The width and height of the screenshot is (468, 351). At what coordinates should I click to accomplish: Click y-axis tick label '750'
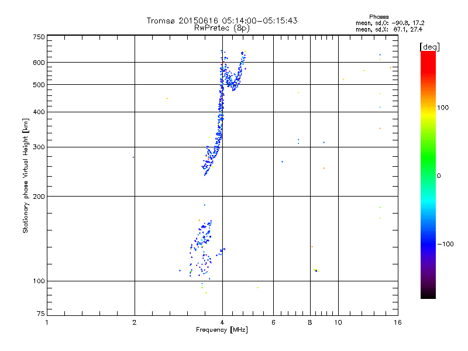pyautogui.click(x=39, y=37)
